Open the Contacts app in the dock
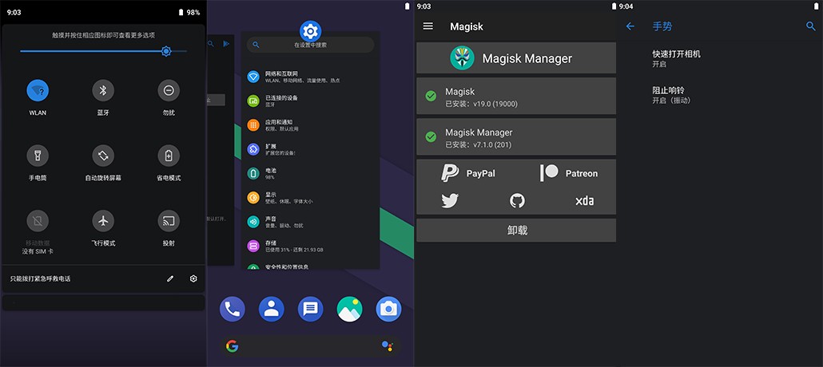 (272, 310)
